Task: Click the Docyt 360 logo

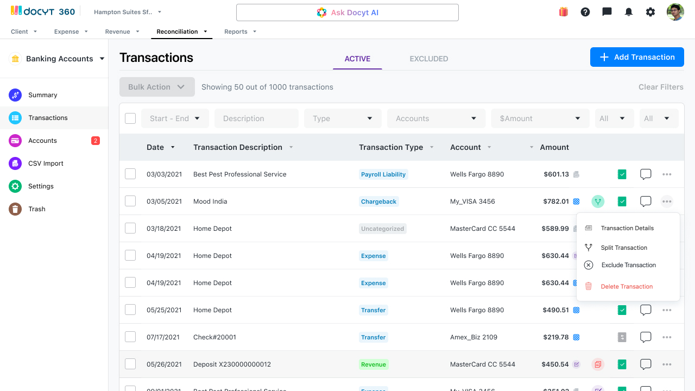Action: tap(42, 11)
